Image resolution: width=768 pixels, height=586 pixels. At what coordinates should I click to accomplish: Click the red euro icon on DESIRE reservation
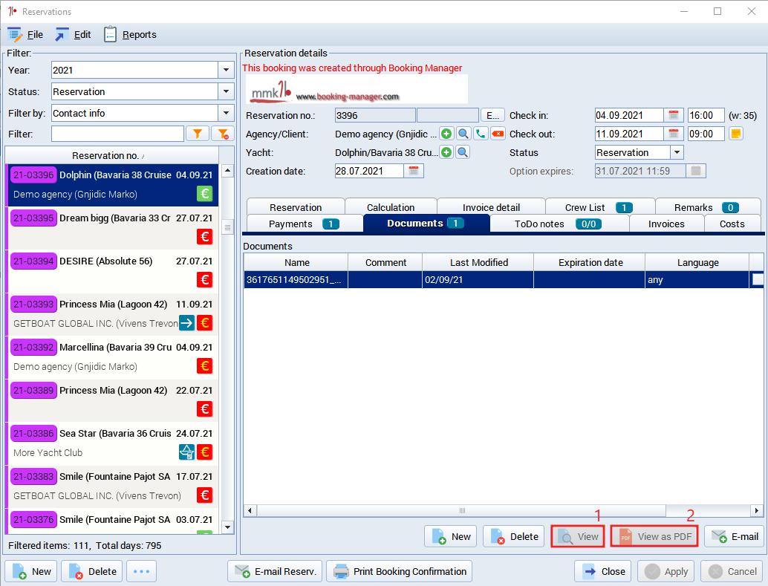pos(205,280)
